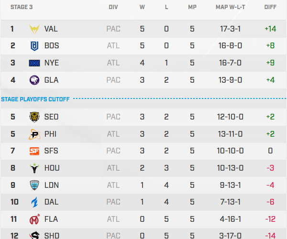Screen dimensions: 287x239
Task: Click the Valiant team logo icon
Action: click(x=35, y=29)
